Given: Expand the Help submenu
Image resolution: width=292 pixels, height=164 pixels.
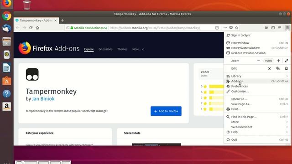Looking at the screenshot, I should 257,132.
